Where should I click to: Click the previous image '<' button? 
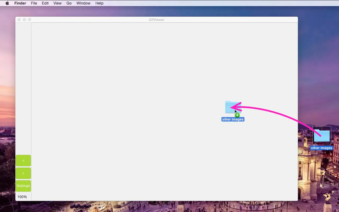pos(23,160)
